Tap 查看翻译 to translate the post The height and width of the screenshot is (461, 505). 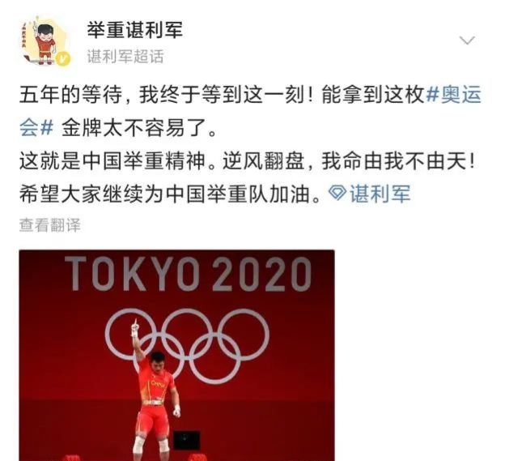click(x=49, y=225)
